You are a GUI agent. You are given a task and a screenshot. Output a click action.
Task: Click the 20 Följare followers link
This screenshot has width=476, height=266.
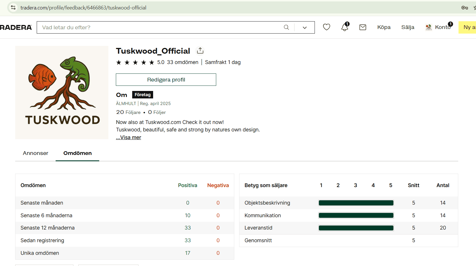(128, 112)
